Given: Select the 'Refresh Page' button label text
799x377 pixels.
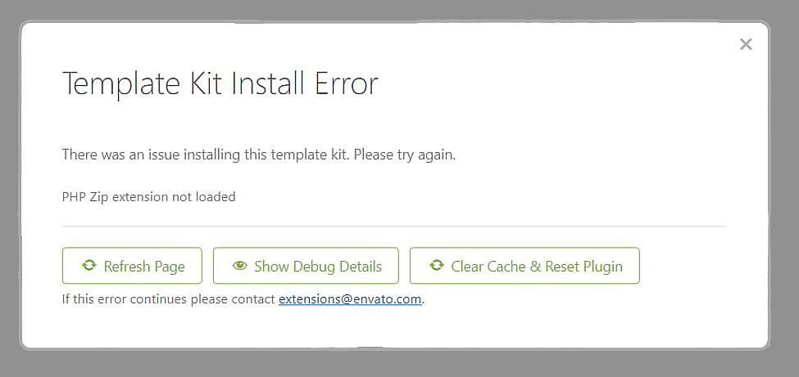Looking at the screenshot, I should (144, 266).
